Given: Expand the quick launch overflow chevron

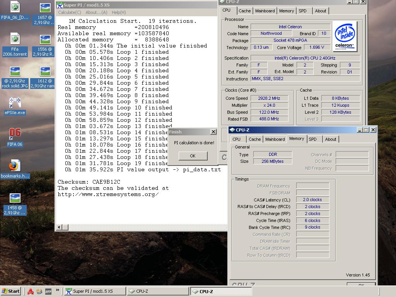Looking at the screenshot, I should 58,290.
